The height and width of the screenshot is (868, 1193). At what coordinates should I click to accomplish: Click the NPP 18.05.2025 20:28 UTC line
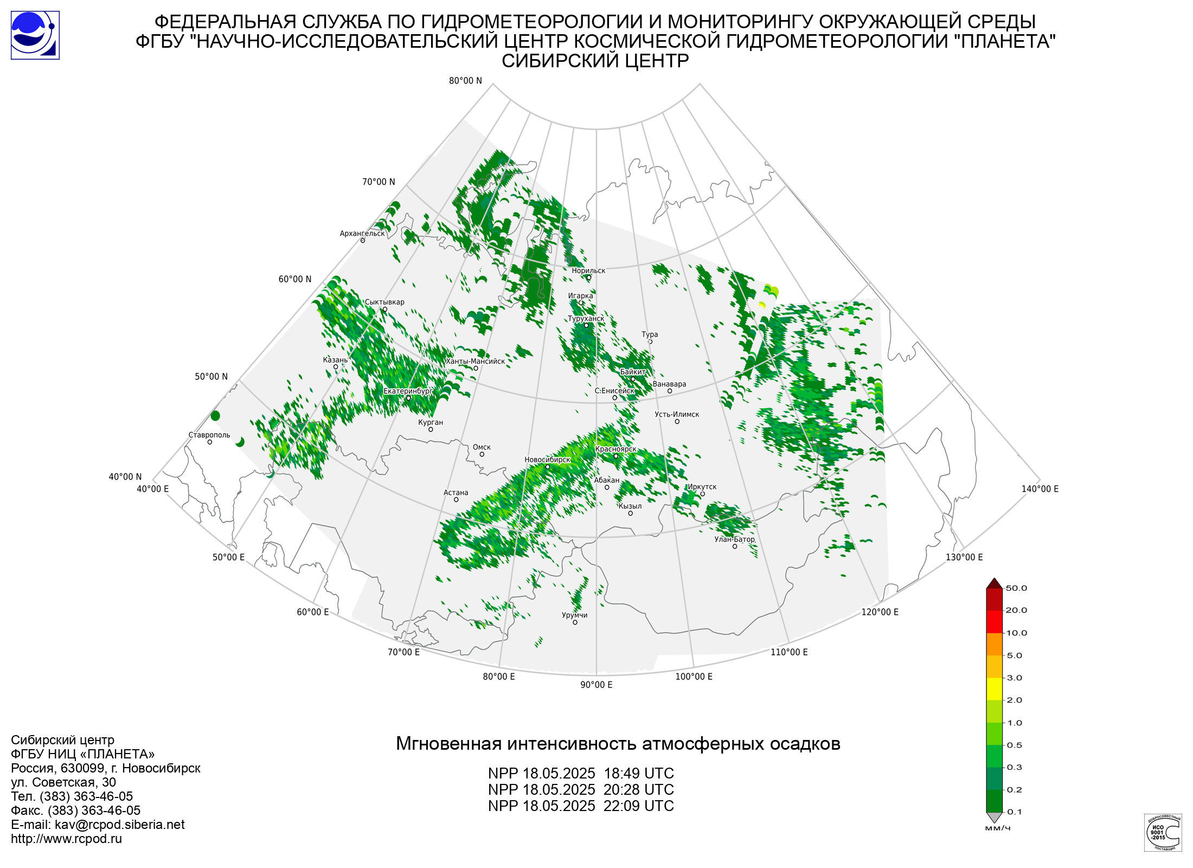tap(581, 789)
